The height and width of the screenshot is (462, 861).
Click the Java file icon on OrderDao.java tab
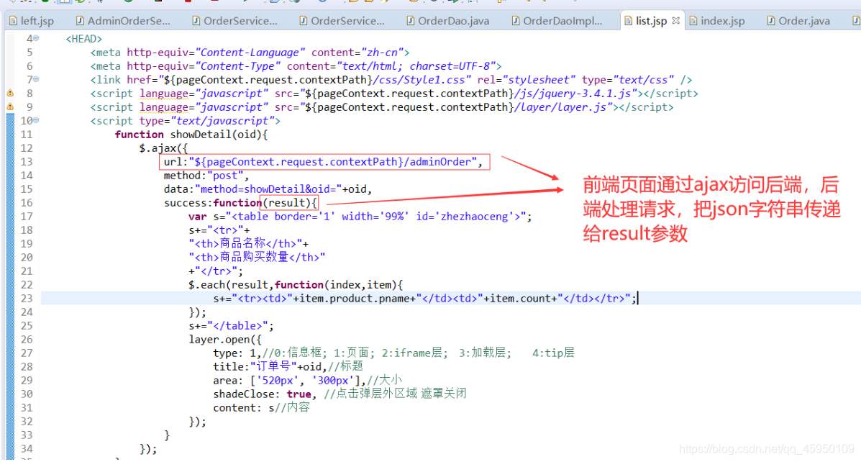coord(410,21)
